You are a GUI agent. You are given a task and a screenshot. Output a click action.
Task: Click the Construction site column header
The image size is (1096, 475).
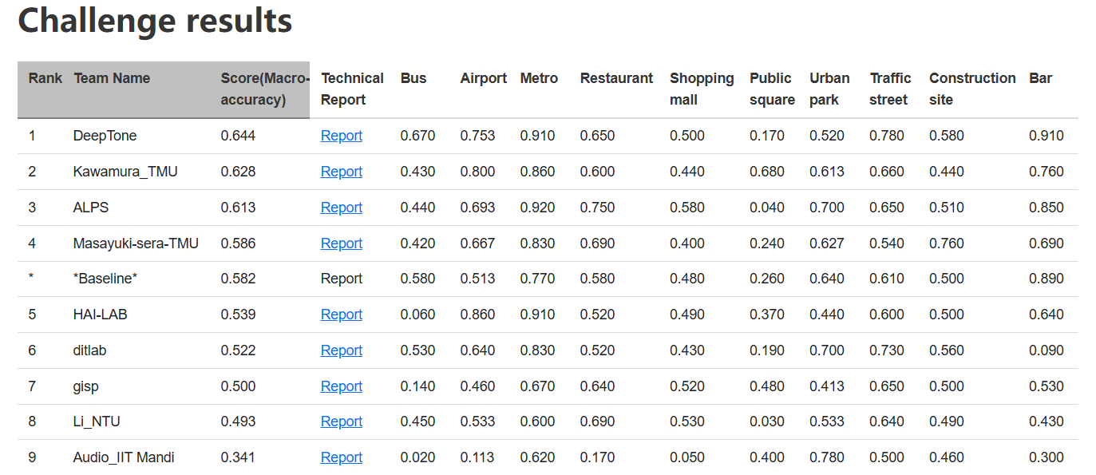pos(971,89)
